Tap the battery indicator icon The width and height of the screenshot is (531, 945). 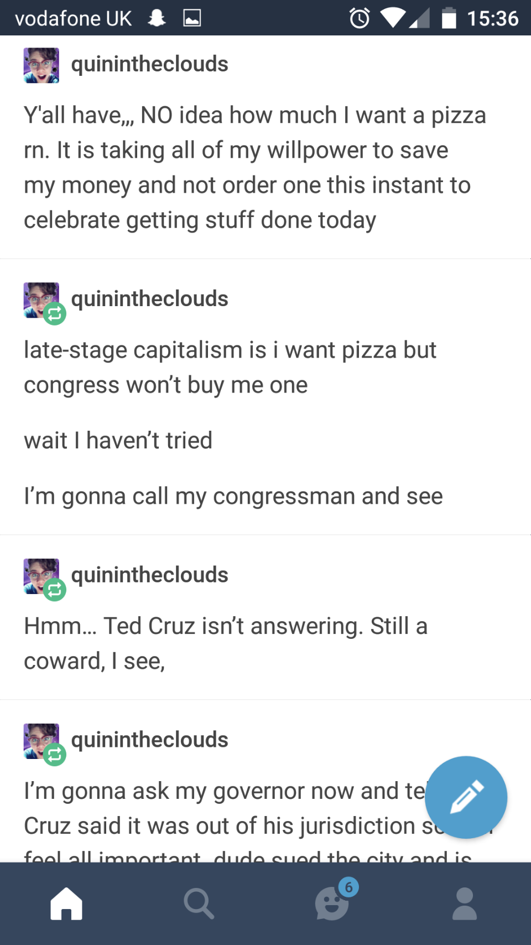[449, 18]
